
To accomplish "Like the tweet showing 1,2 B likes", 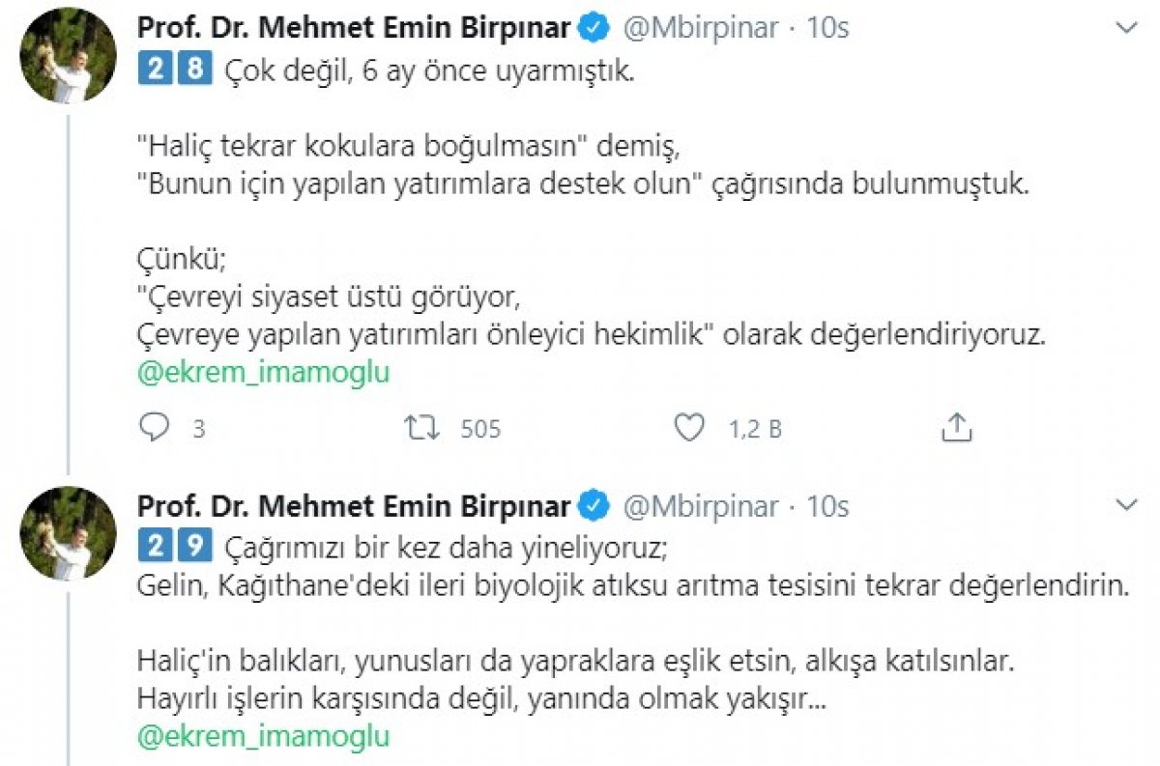I will [687, 428].
